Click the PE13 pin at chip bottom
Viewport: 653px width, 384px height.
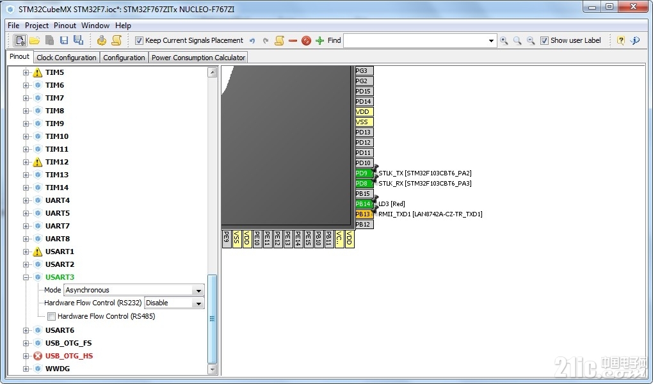(288, 239)
